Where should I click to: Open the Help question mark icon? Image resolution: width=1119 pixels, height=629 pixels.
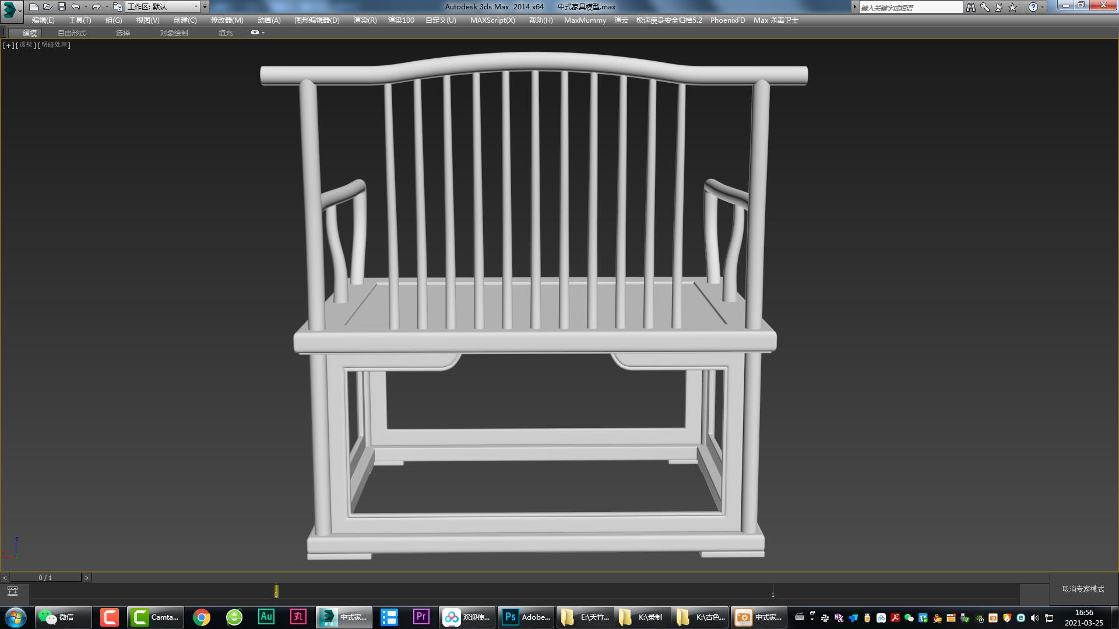1033,6
